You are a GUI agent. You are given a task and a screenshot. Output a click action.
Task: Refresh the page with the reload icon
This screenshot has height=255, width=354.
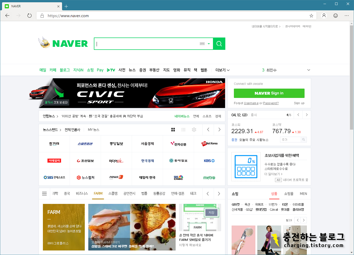pyautogui.click(x=30, y=16)
